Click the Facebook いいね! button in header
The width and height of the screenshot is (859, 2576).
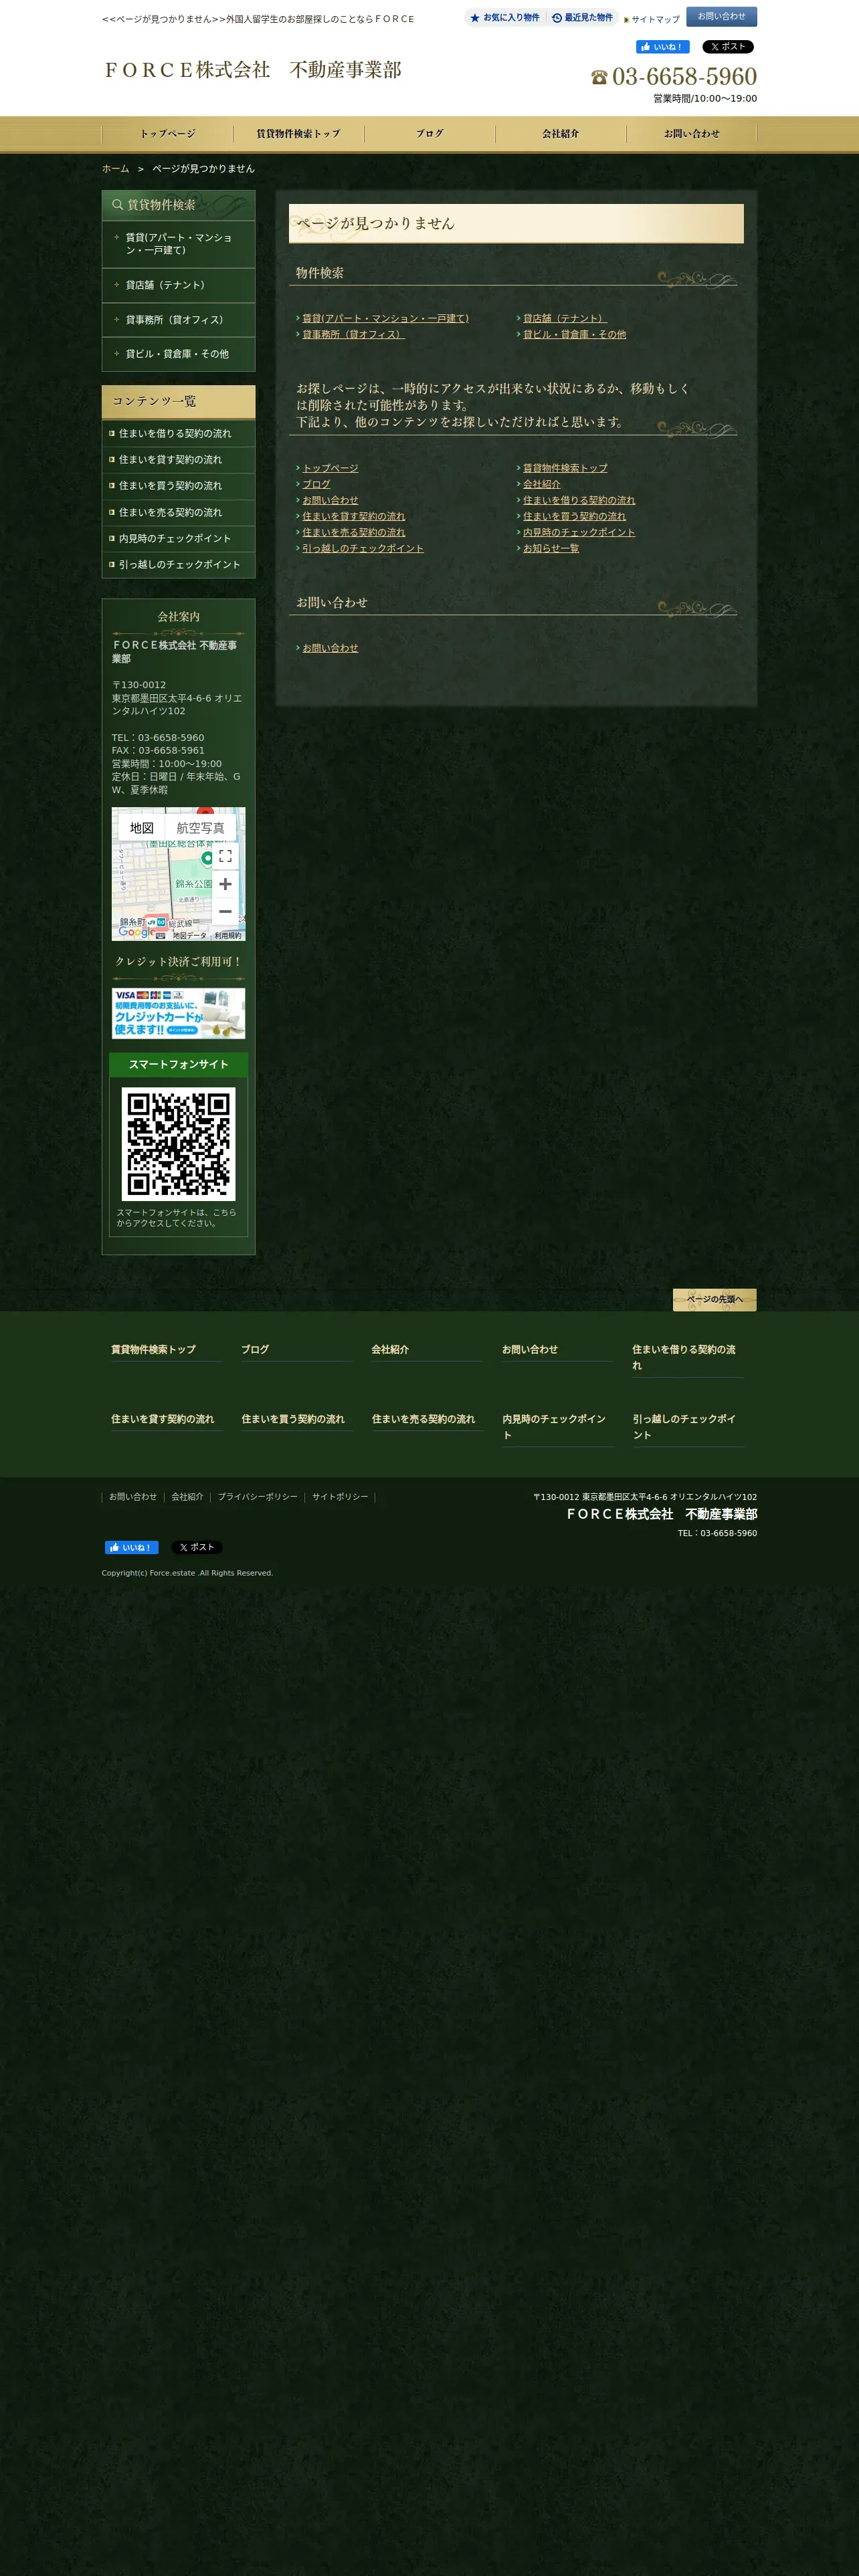(x=662, y=47)
